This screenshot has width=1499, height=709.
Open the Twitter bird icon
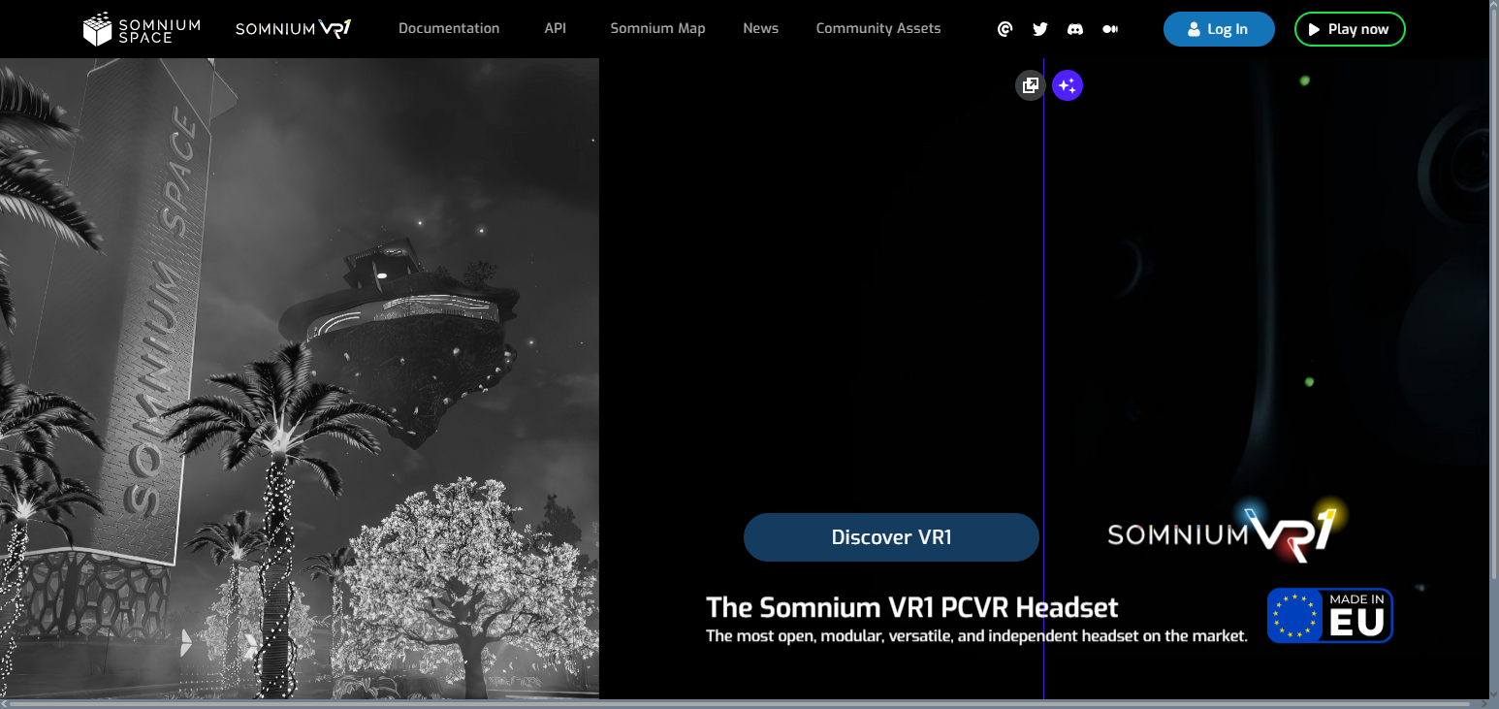pyautogui.click(x=1040, y=29)
